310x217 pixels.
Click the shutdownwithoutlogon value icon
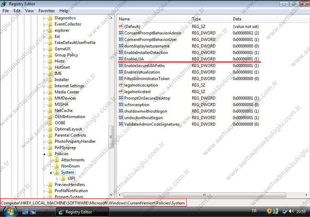click(x=121, y=111)
